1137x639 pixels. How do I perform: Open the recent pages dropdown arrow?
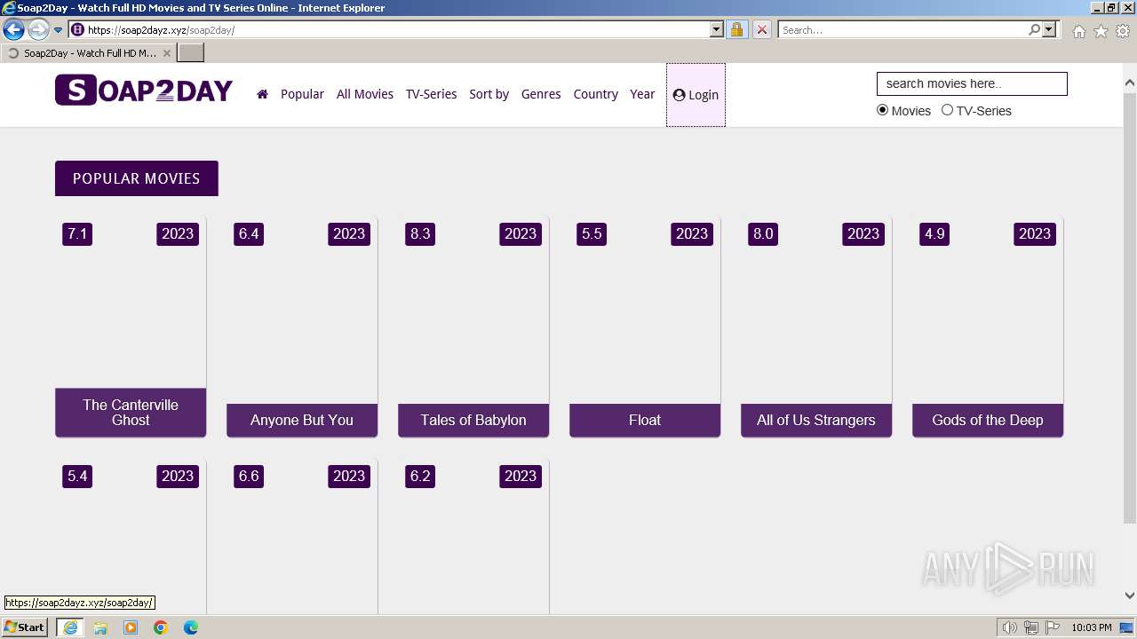pyautogui.click(x=59, y=30)
